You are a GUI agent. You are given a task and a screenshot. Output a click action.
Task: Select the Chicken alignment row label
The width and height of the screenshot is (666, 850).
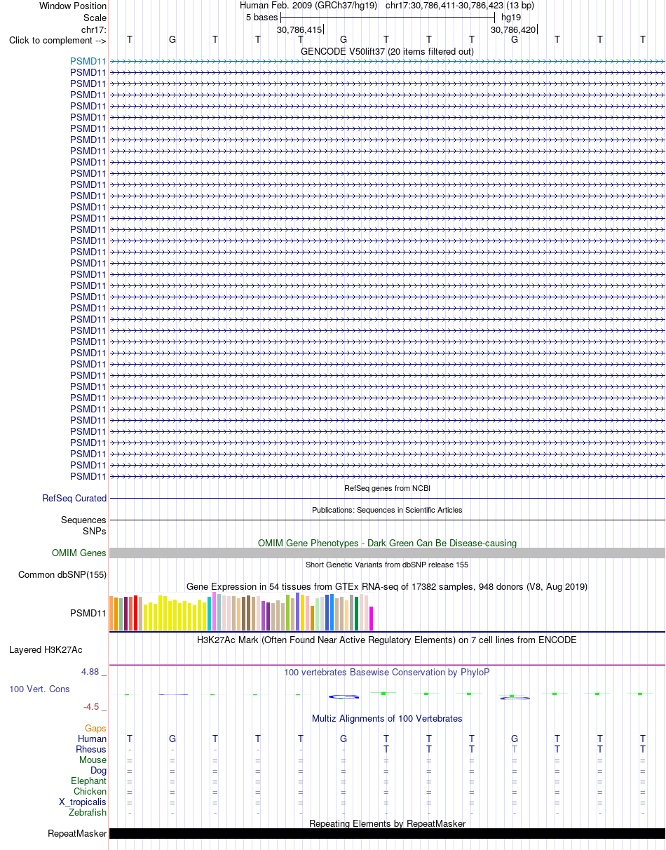pos(90,791)
